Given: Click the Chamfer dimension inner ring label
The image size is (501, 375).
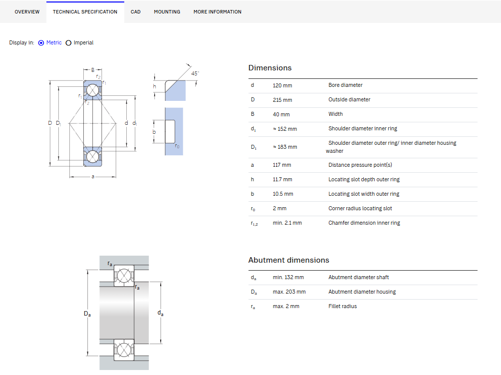Looking at the screenshot, I should click(364, 223).
